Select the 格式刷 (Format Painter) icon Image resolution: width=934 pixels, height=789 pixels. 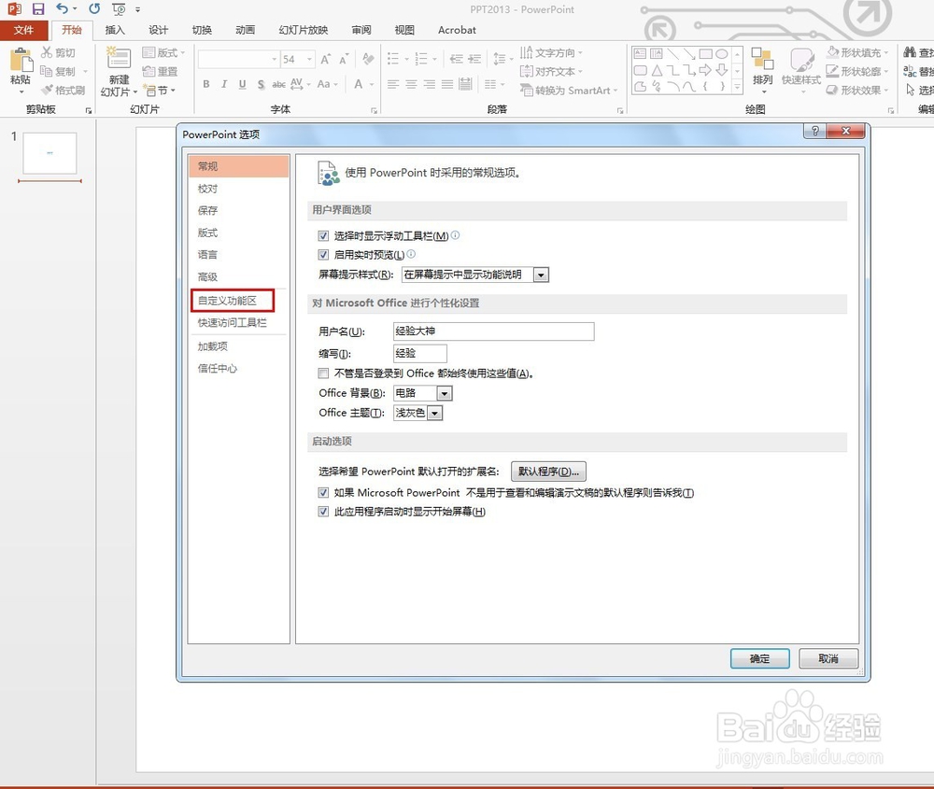[63, 91]
